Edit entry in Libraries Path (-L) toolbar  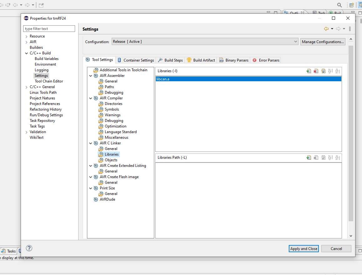[323, 158]
